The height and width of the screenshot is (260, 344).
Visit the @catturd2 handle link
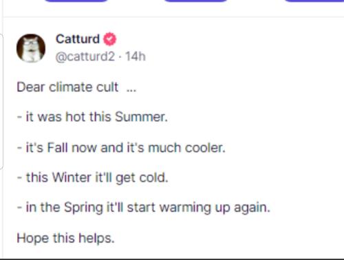tap(85, 56)
